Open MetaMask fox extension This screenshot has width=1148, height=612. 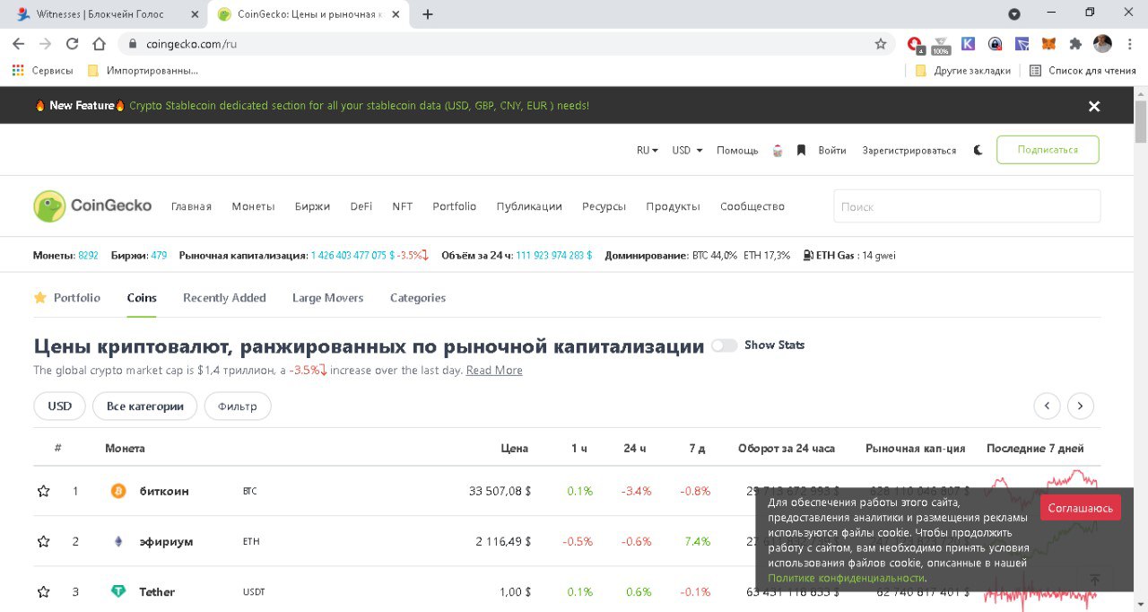pos(1048,43)
